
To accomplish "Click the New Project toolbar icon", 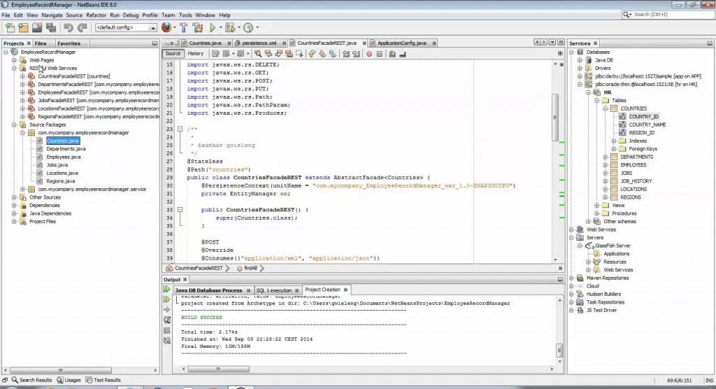I will pyautogui.click(x=24, y=28).
